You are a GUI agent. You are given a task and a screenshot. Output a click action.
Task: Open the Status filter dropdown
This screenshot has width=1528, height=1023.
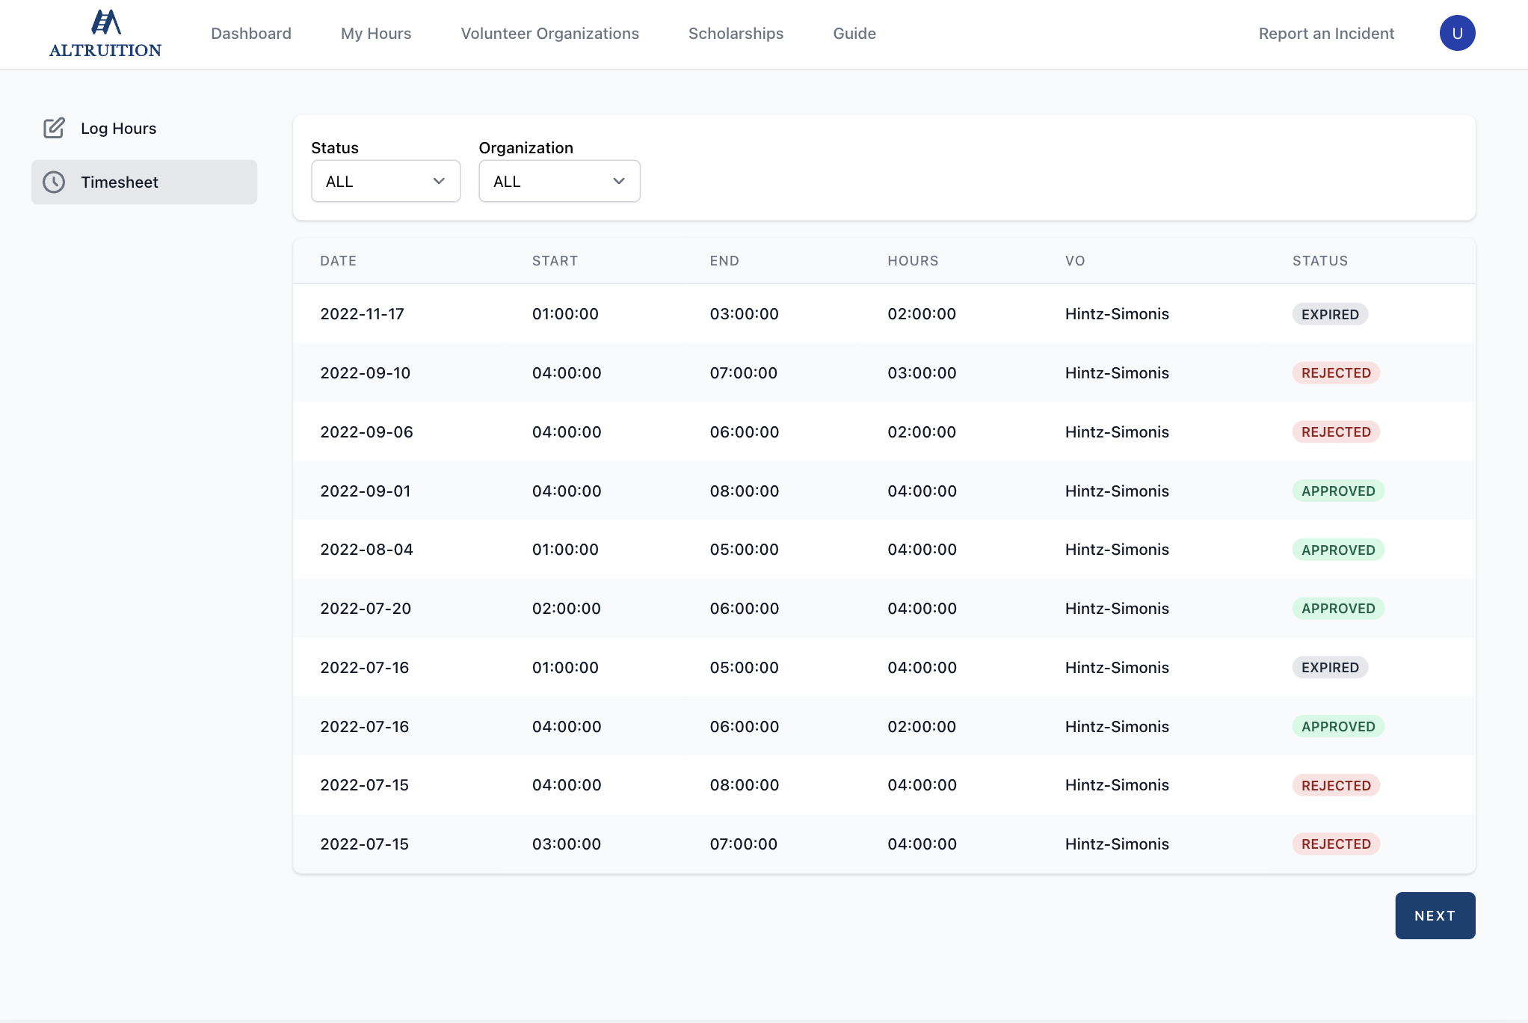386,181
